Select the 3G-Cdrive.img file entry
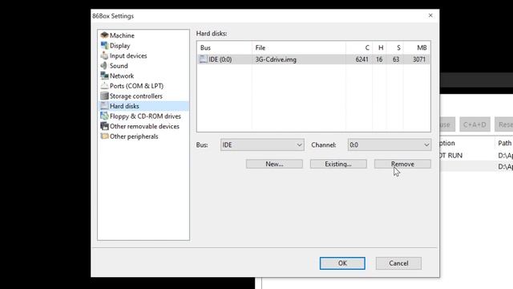Viewport: 513px width, 289px height. [x=276, y=59]
